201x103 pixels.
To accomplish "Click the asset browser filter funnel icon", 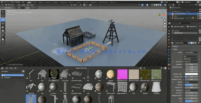I will [162, 68].
